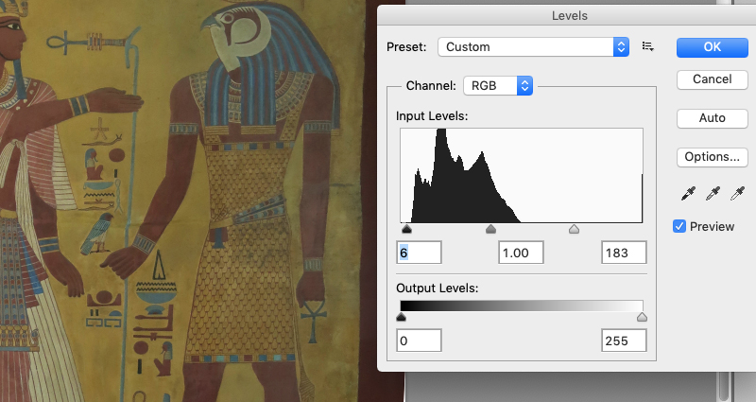Grab the input black point slider

click(x=406, y=229)
